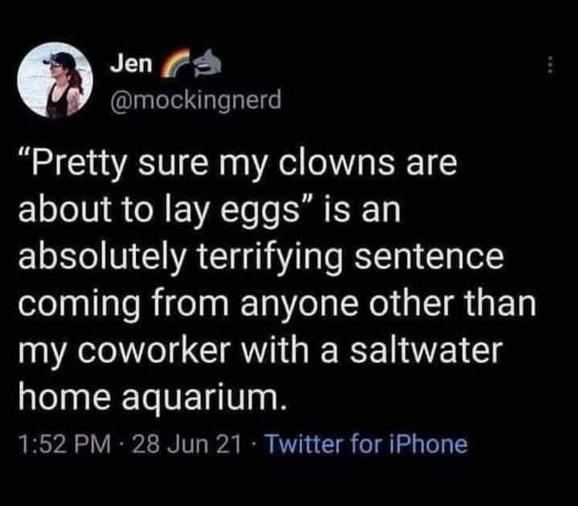
Task: Click the word "Pretty" starting the tweet
Action: [x=81, y=165]
